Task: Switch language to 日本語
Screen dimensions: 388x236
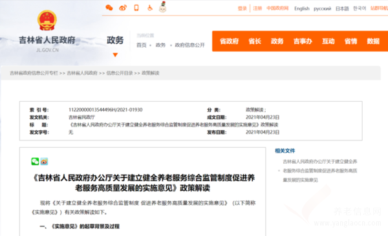Action: pos(342,8)
